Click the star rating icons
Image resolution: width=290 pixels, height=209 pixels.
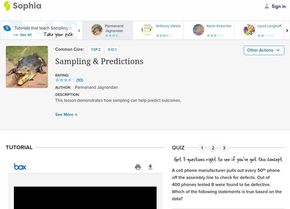tap(65, 80)
